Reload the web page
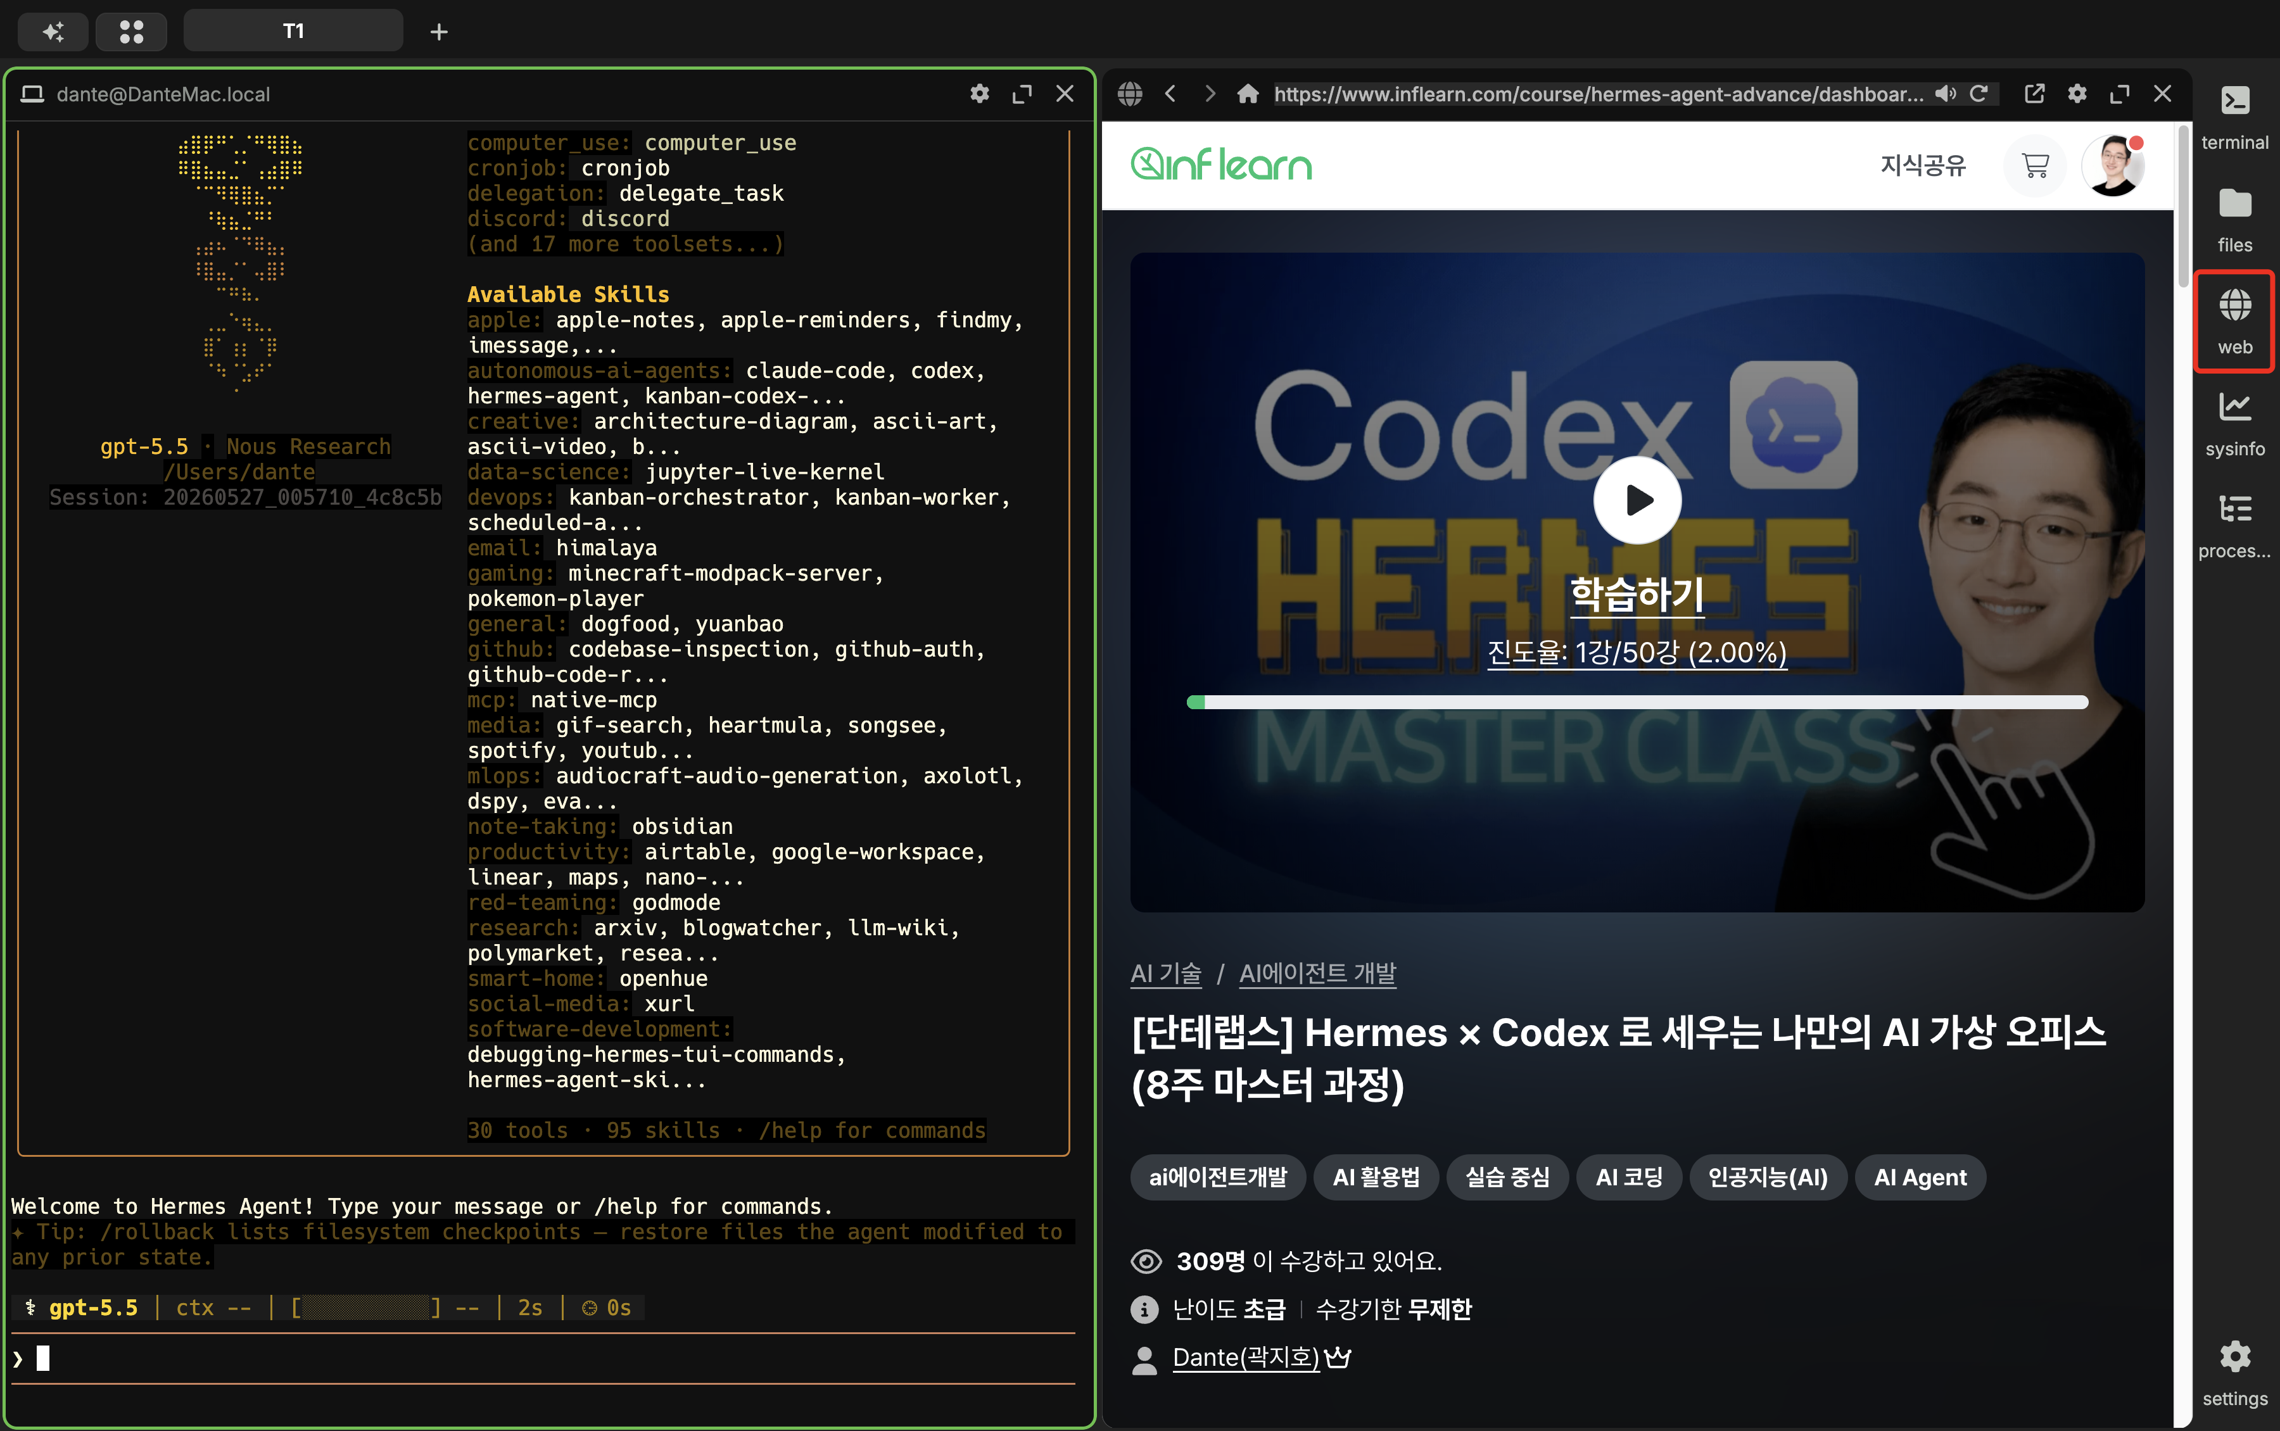Screen dimensions: 2280x1431 point(1979,94)
